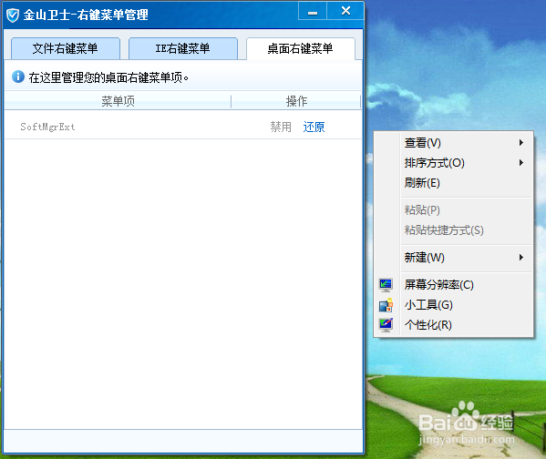Click the 菜单项 column header
This screenshot has height=459, width=546.
118,101
